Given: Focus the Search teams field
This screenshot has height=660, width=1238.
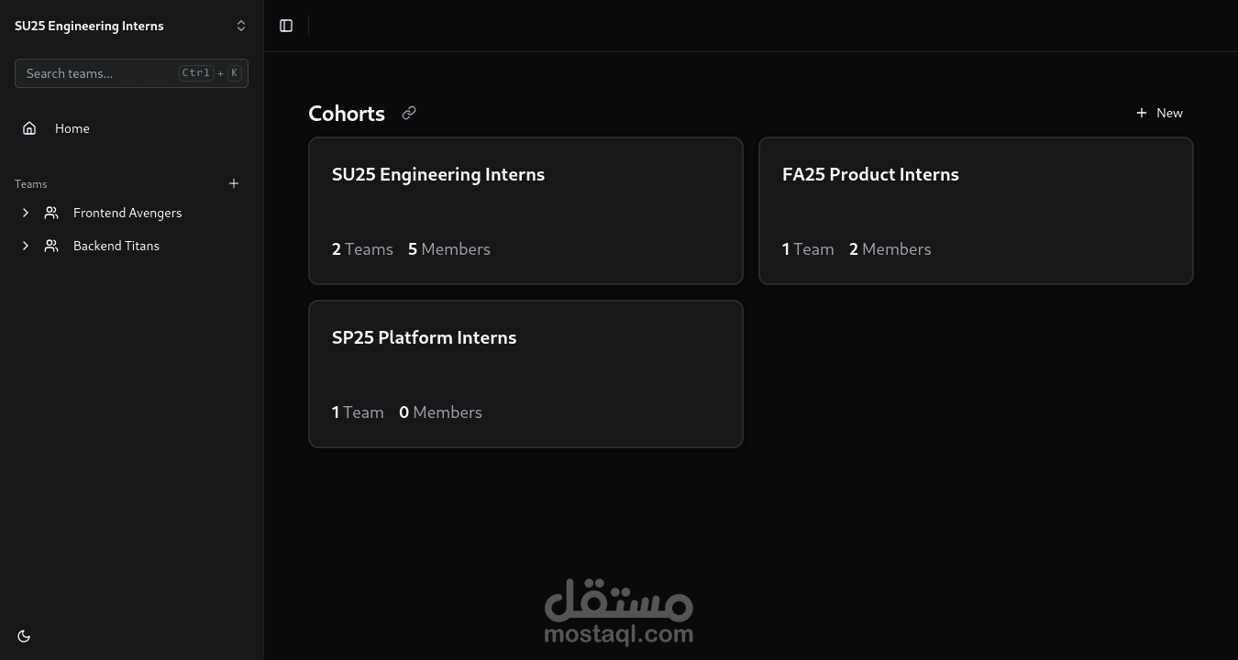Looking at the screenshot, I should pos(131,73).
